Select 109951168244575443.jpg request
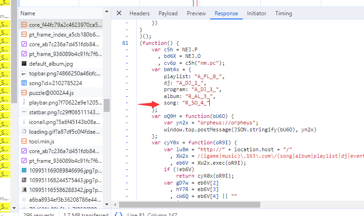 point(61,180)
